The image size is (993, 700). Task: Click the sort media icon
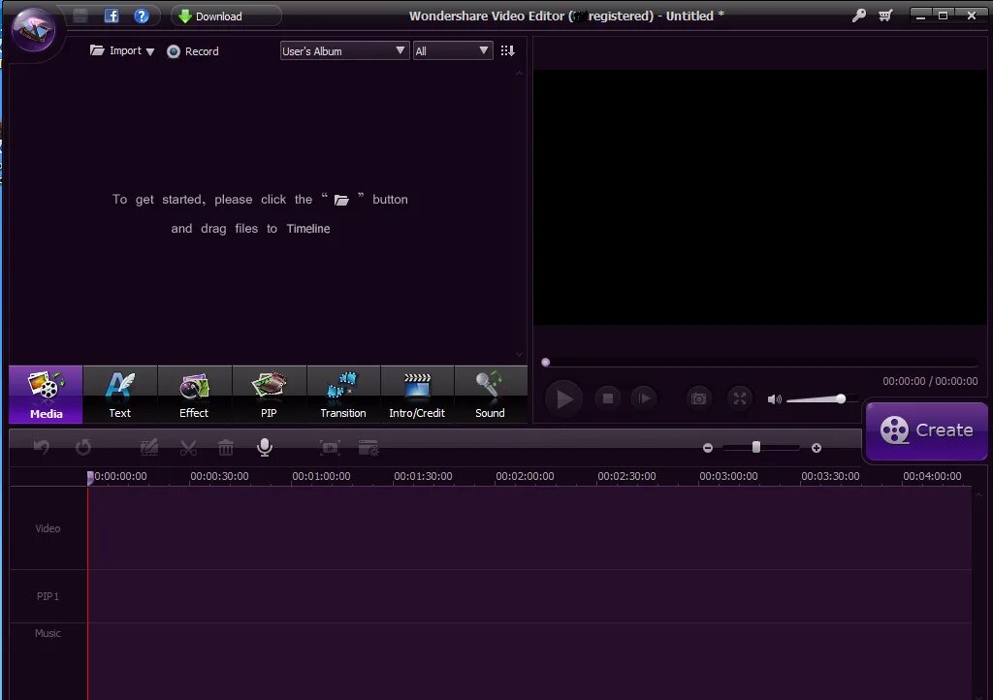(507, 50)
